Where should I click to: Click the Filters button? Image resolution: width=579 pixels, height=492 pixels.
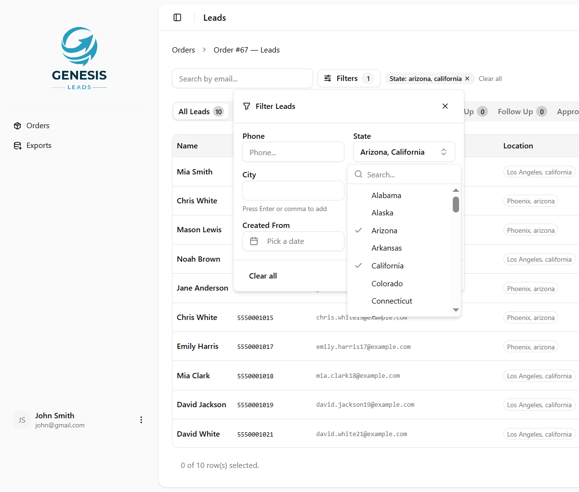click(349, 79)
